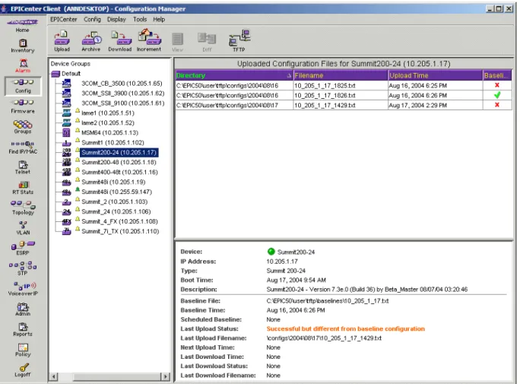
Task: Open RT Stats module
Action: tap(23, 188)
